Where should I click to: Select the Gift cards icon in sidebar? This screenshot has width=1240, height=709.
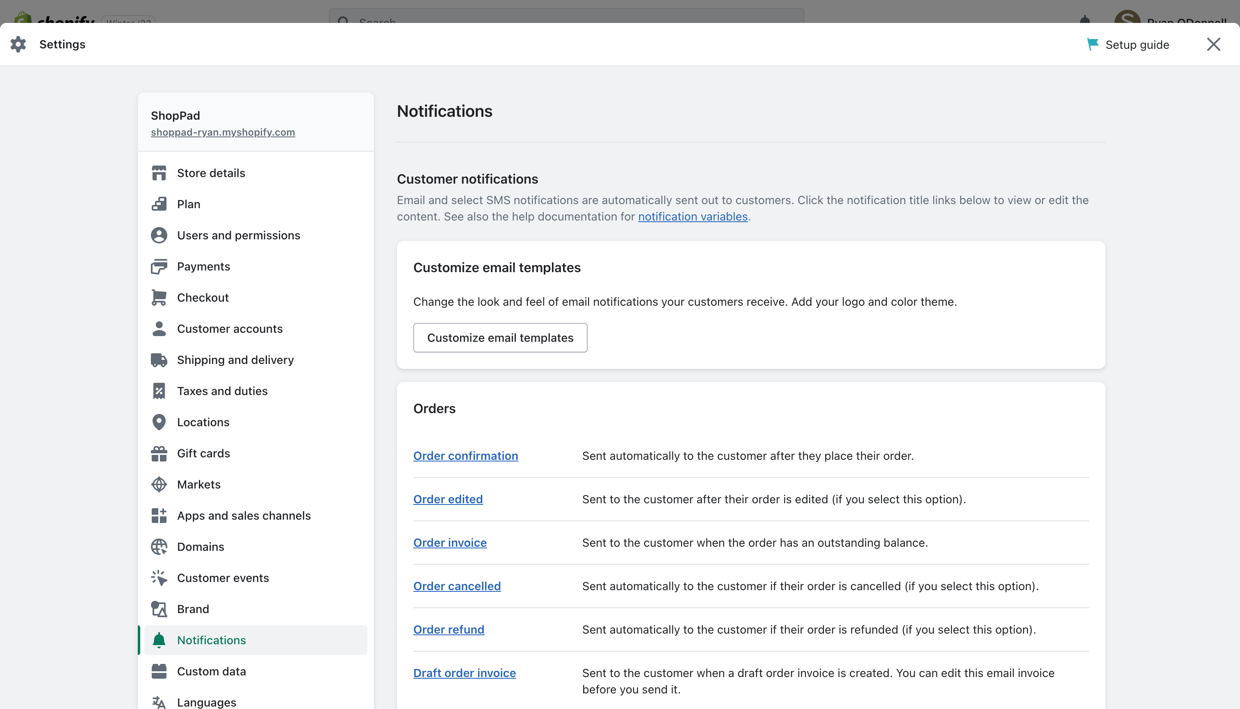click(159, 453)
